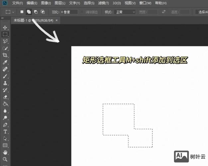Screen dimensions: 208x166
Task: Open the 窗口(W) menu
Action: click(x=145, y=3)
